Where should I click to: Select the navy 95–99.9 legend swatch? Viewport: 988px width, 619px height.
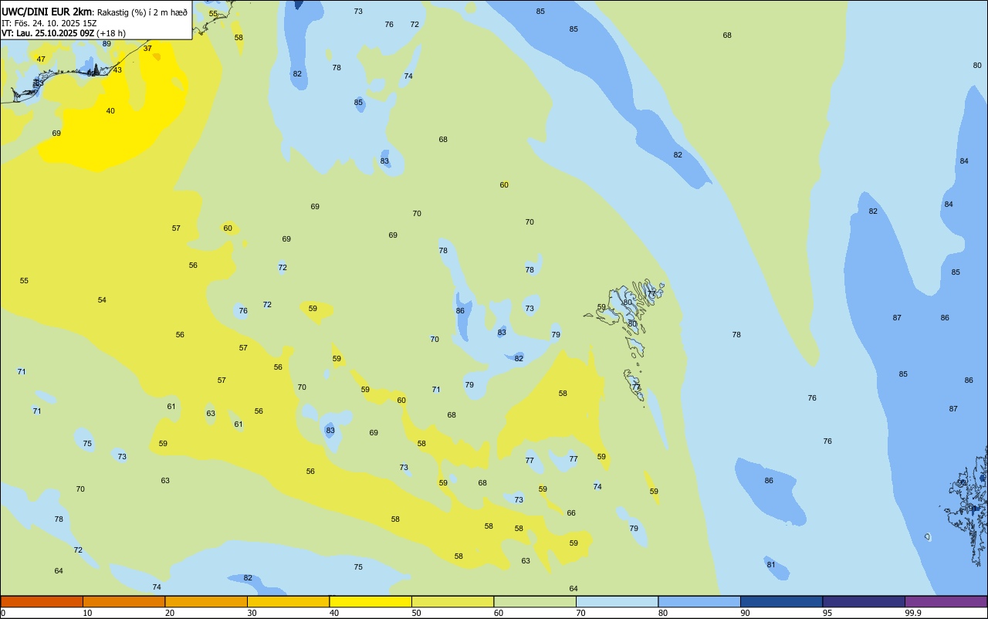(864, 601)
